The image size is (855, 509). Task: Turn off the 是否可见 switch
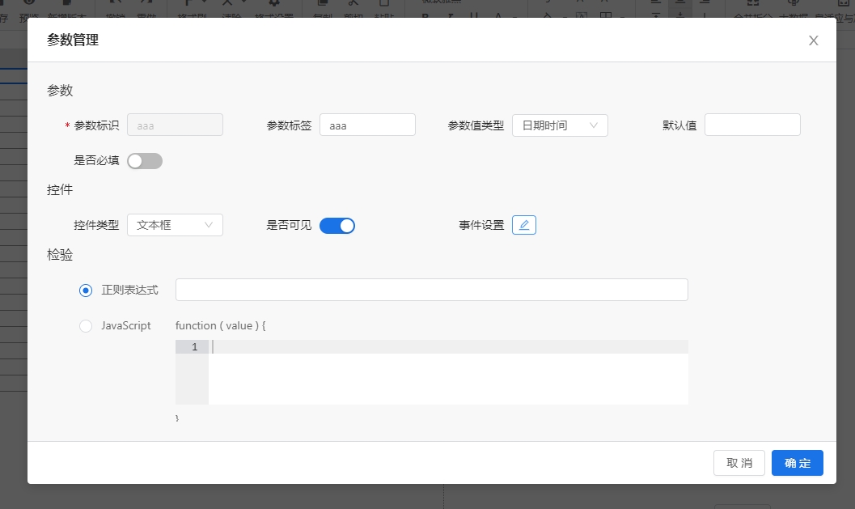tap(337, 226)
